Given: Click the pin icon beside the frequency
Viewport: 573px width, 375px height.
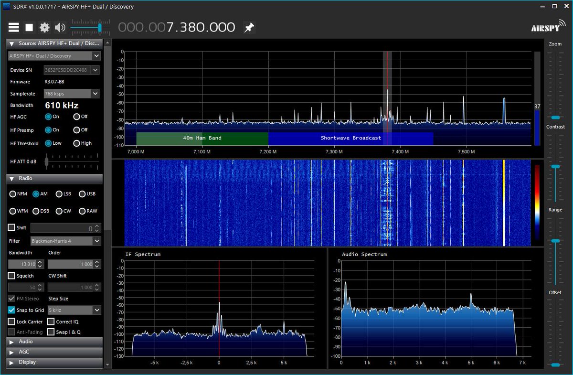Looking at the screenshot, I should 249,28.
